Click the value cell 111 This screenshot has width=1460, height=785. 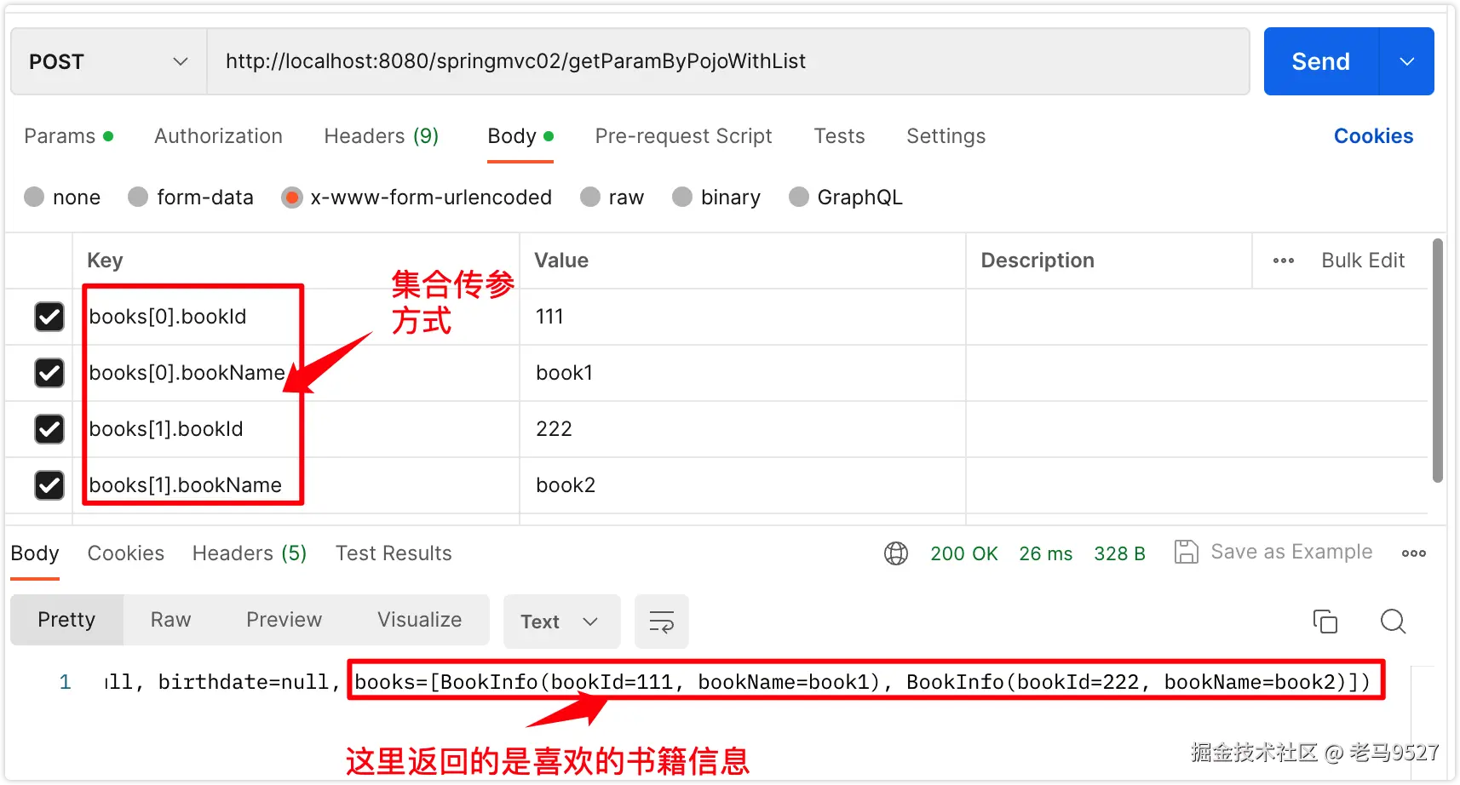742,317
